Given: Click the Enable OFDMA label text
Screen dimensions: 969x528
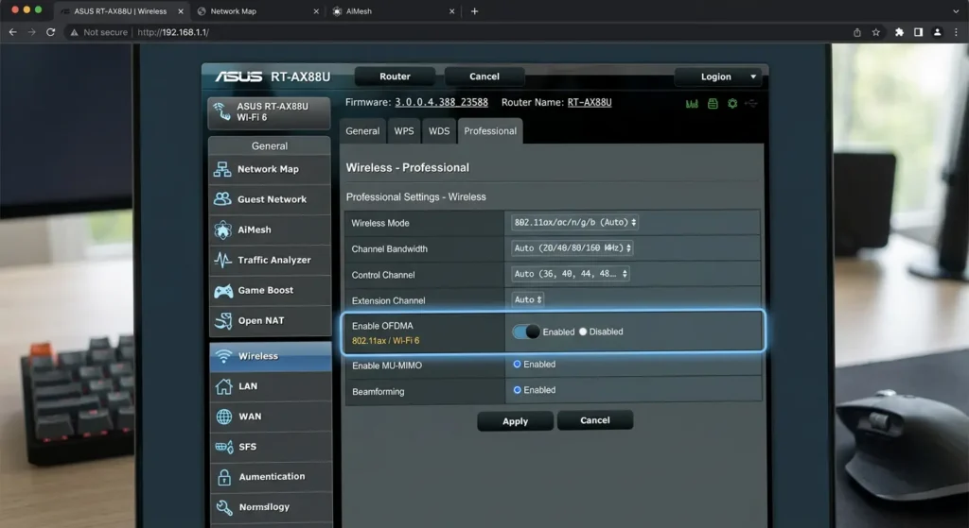Looking at the screenshot, I should point(382,326).
